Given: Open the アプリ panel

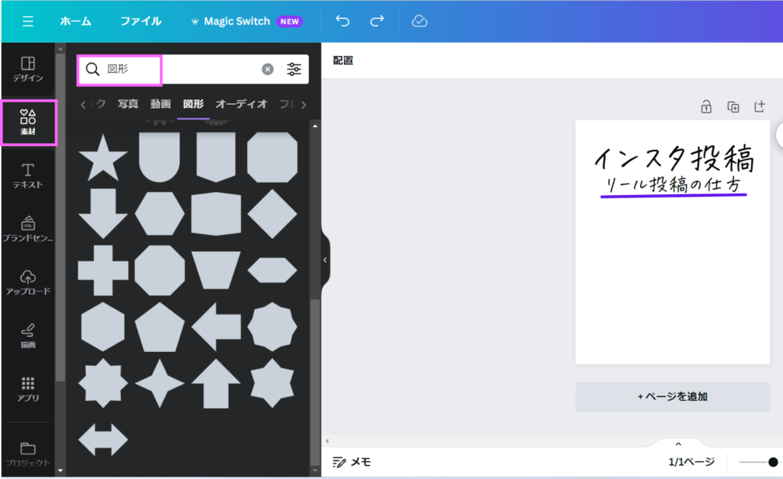Looking at the screenshot, I should [28, 389].
